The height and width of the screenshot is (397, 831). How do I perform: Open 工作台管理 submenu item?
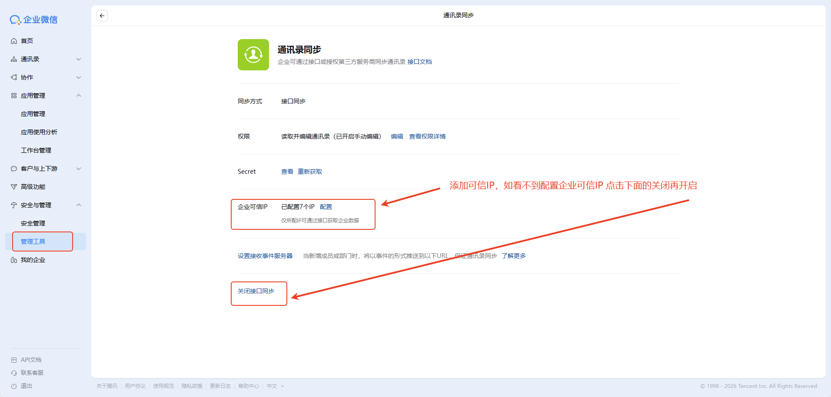(36, 150)
